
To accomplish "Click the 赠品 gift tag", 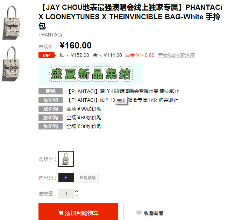I will 50,91.
